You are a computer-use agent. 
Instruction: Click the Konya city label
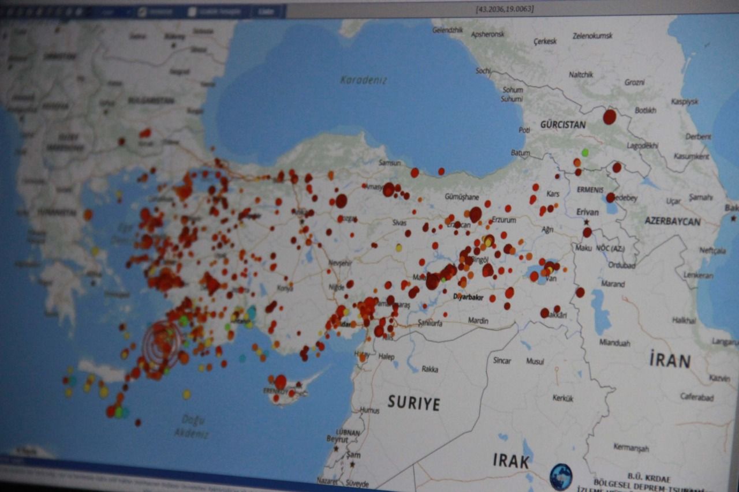point(285,288)
